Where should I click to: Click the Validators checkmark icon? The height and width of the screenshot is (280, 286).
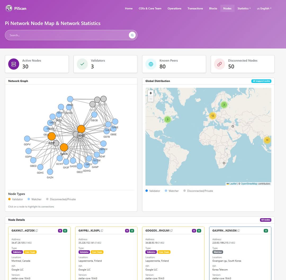pos(82,64)
